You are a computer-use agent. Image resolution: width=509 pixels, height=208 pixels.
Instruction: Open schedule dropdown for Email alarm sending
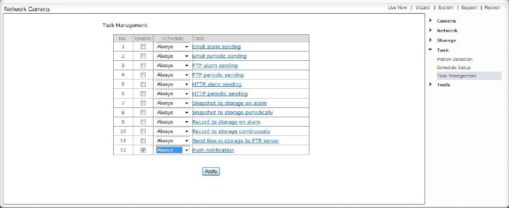[x=173, y=47]
